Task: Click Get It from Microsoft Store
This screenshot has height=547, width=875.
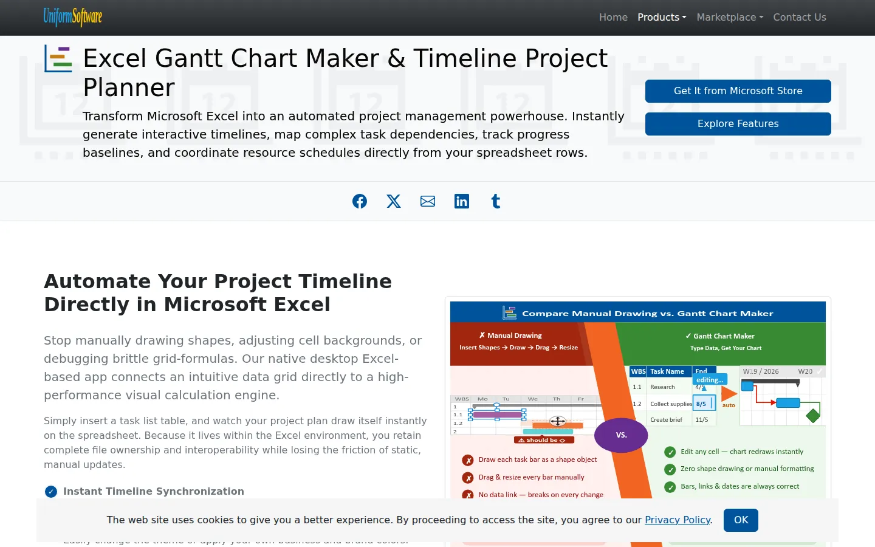Action: tap(738, 91)
